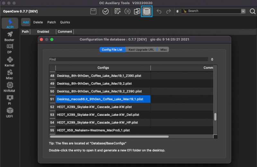Click the checkmark validate config icon
257x167 pixels.
[105, 12]
